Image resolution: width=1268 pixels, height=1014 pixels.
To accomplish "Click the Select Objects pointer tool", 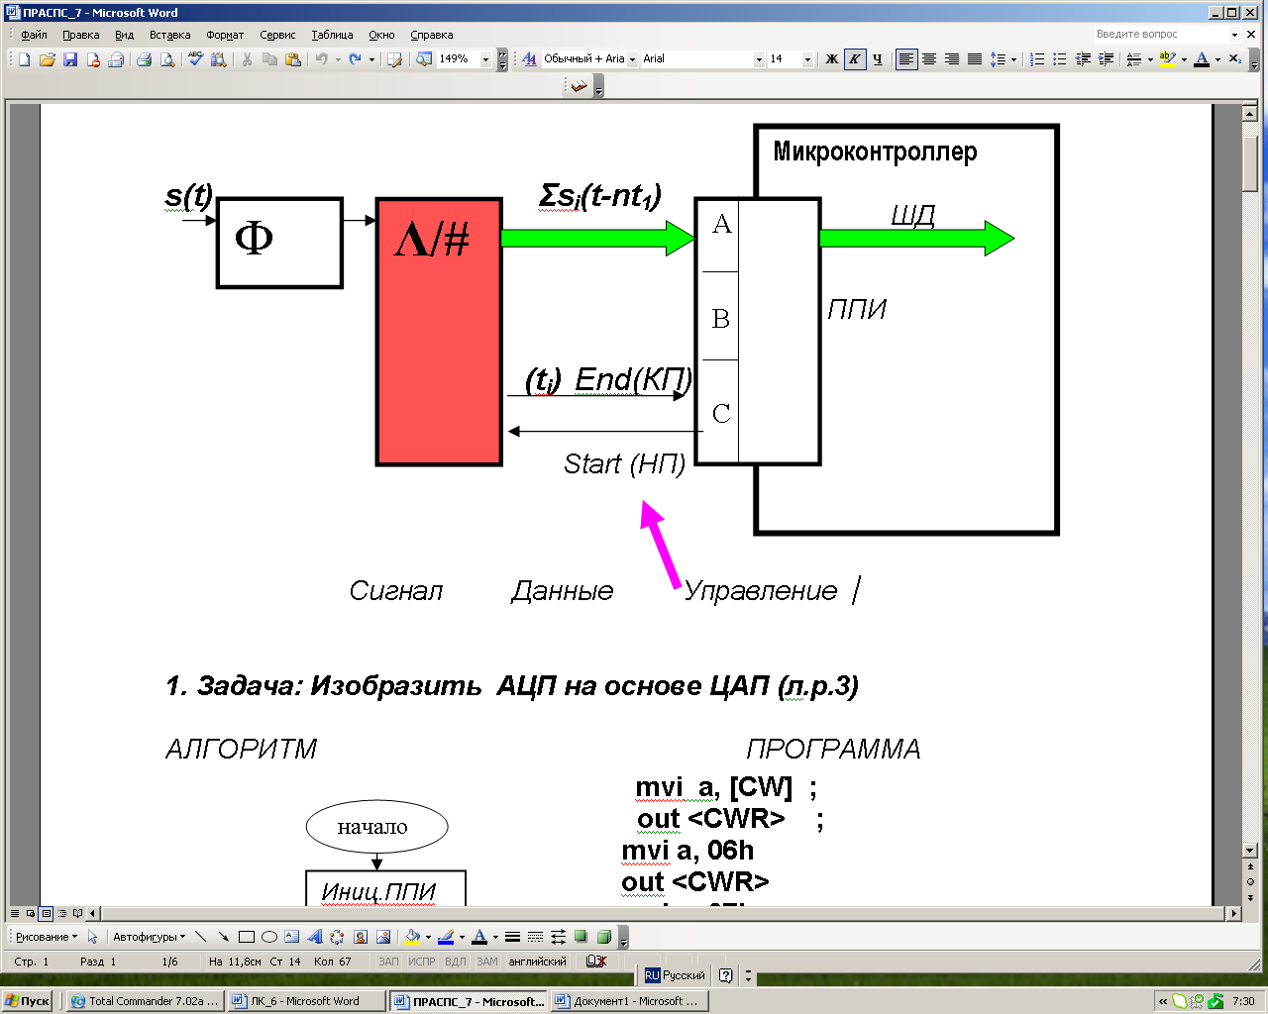I will (92, 937).
